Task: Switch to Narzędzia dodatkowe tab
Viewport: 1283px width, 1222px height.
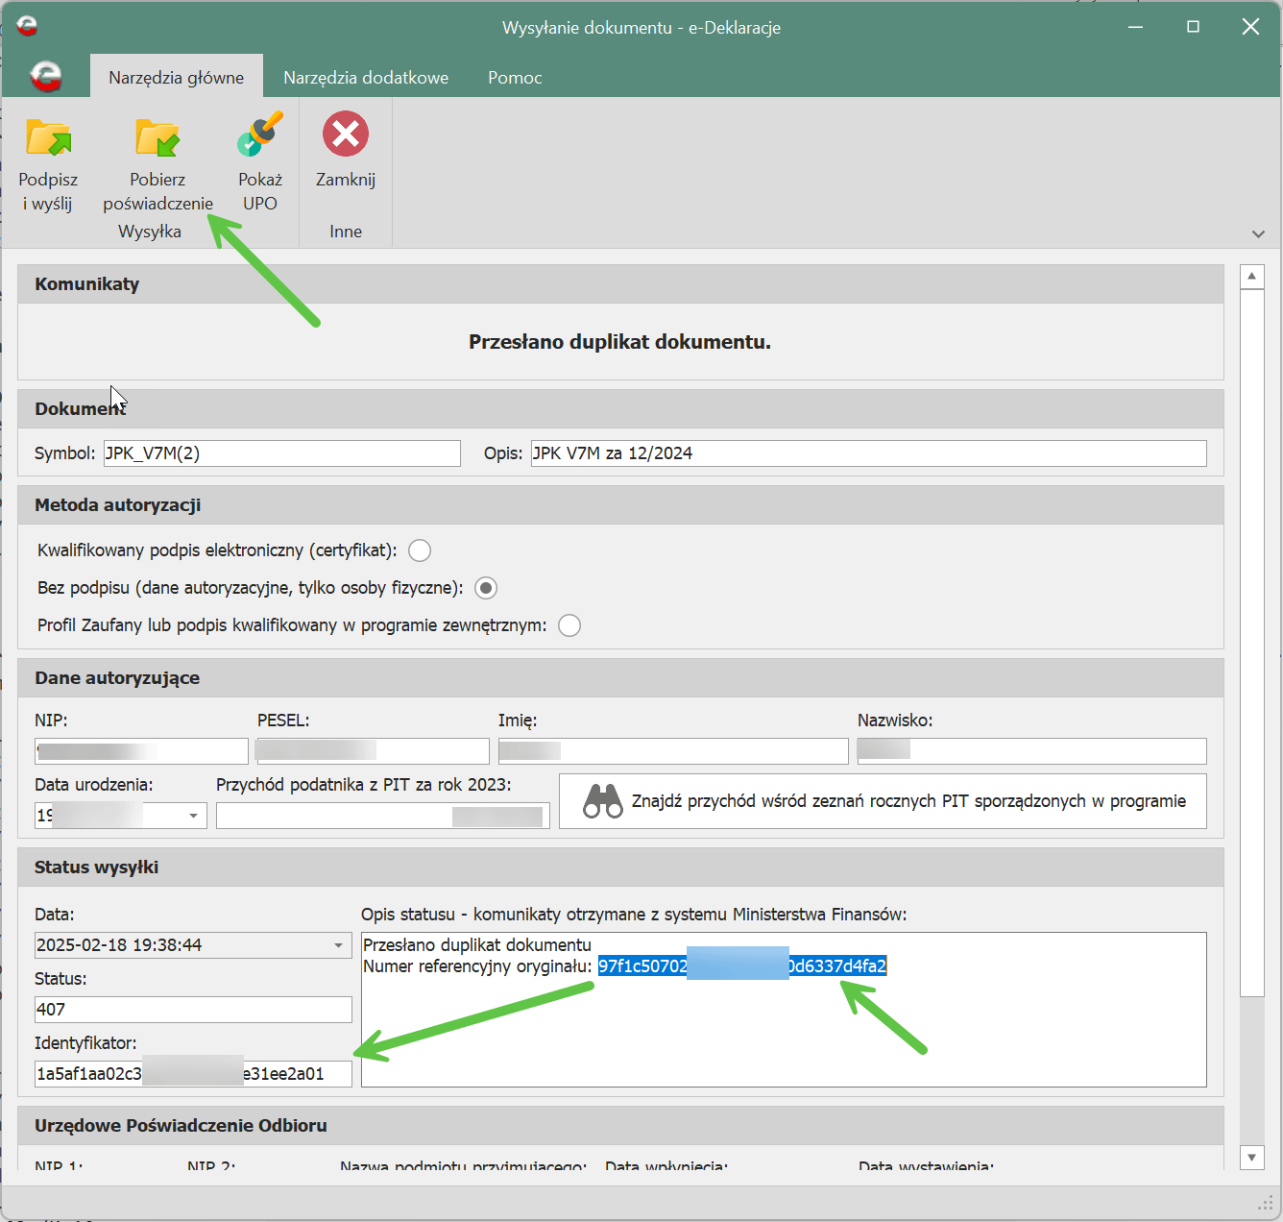Action: coord(366,78)
